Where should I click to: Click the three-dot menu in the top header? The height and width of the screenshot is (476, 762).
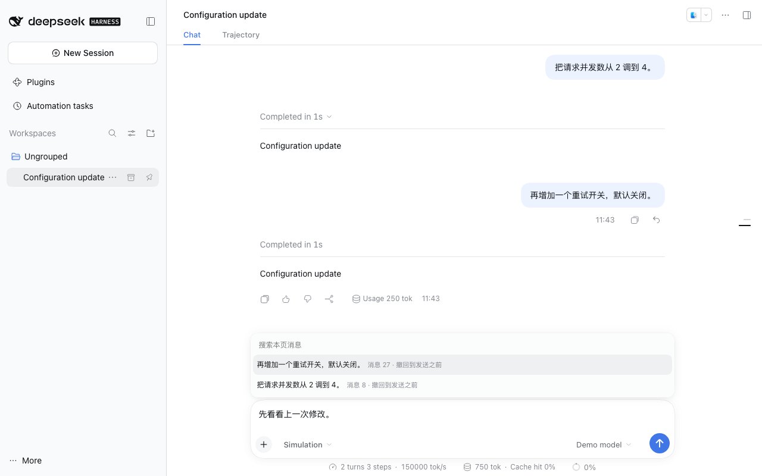(x=725, y=15)
